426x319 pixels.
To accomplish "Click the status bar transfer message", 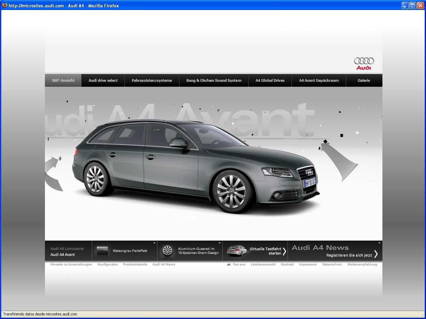I will click(x=40, y=314).
